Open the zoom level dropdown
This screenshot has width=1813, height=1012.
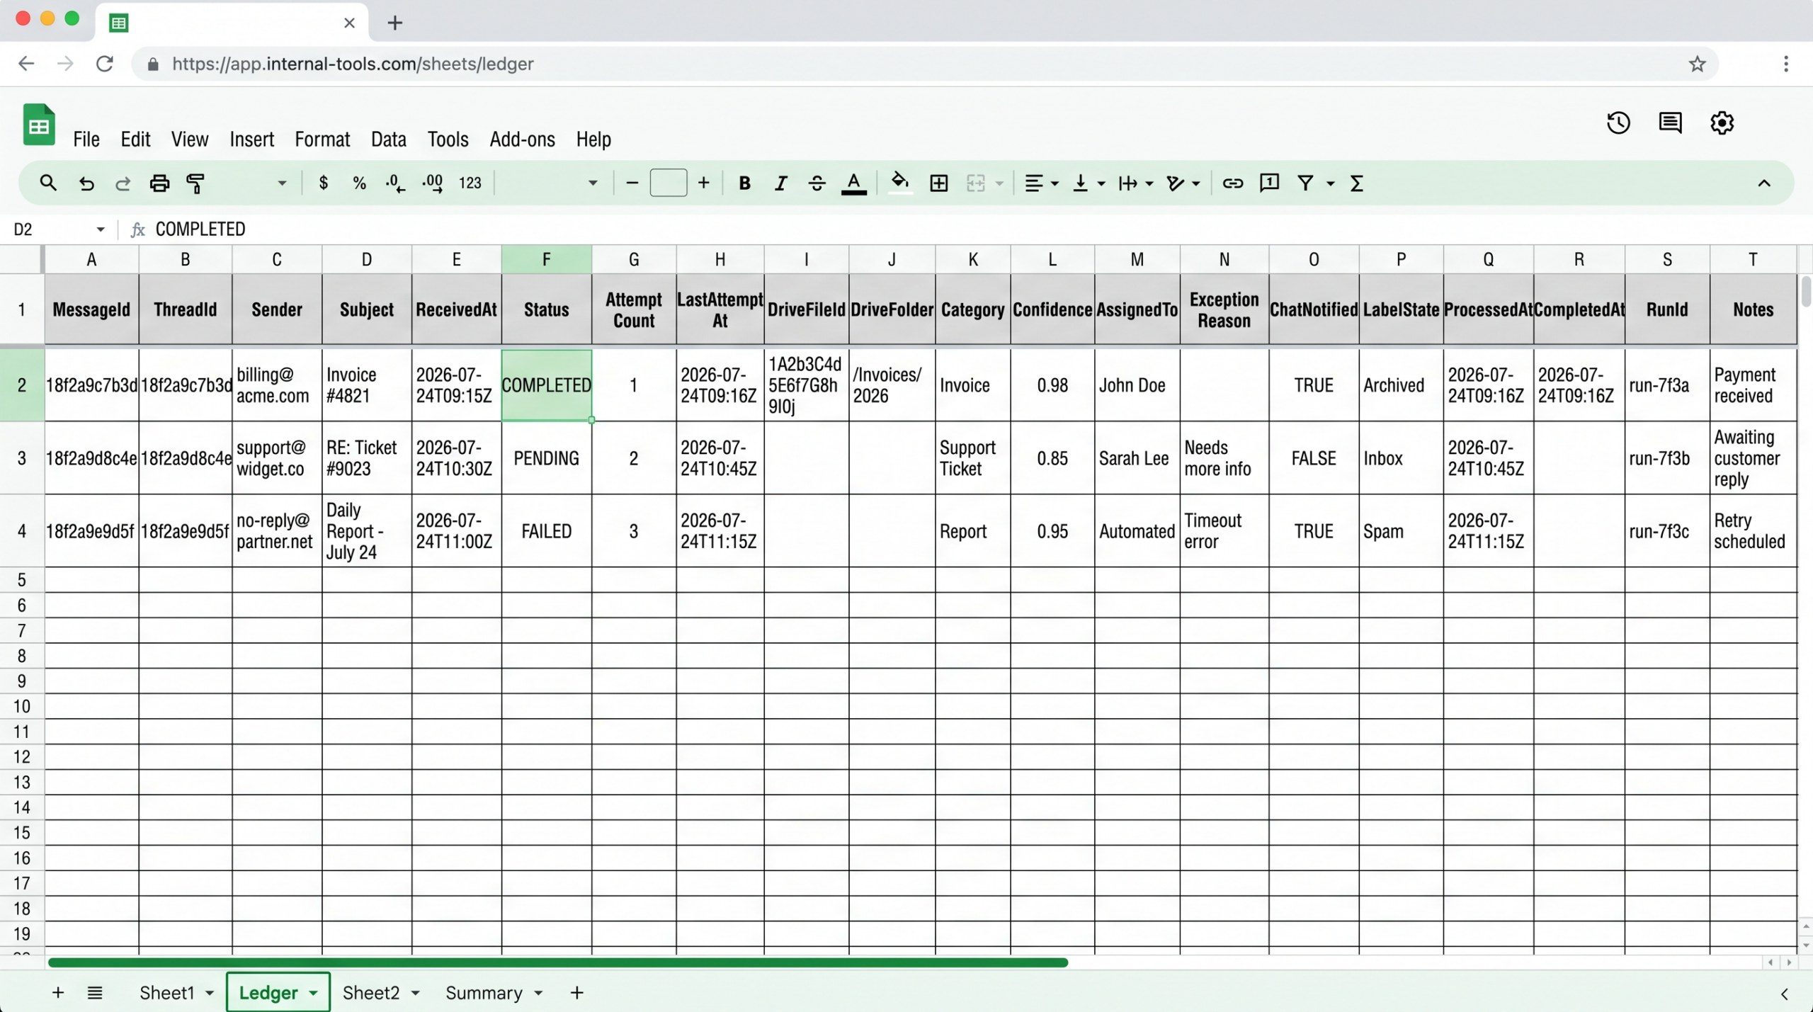tap(282, 183)
